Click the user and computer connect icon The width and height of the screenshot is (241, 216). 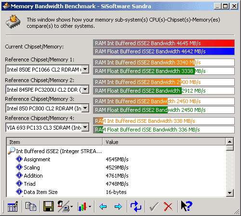[64, 206]
